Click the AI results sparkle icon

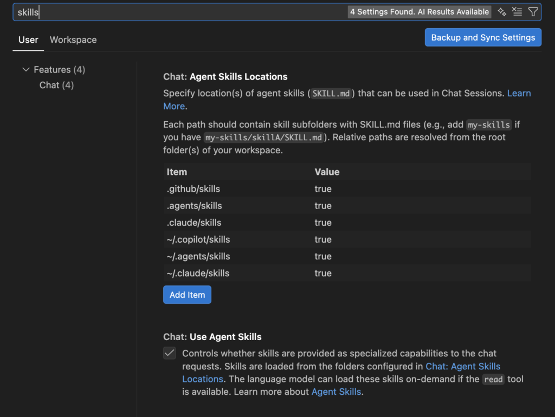pos(501,11)
